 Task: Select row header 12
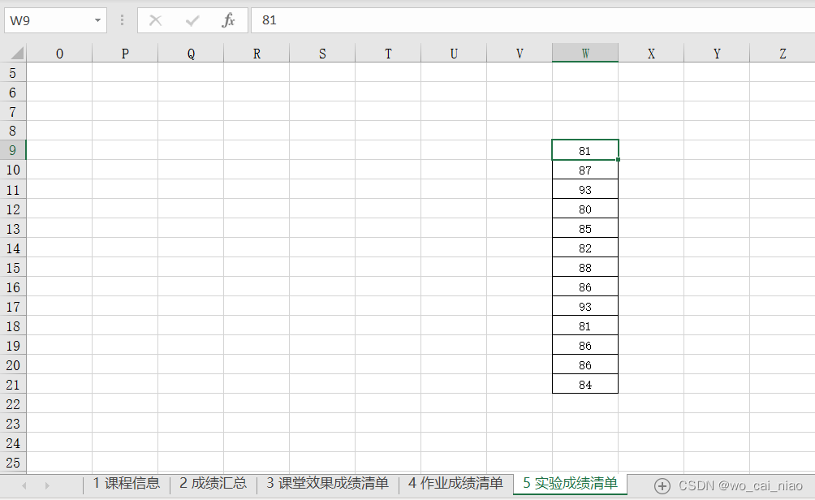(13, 209)
